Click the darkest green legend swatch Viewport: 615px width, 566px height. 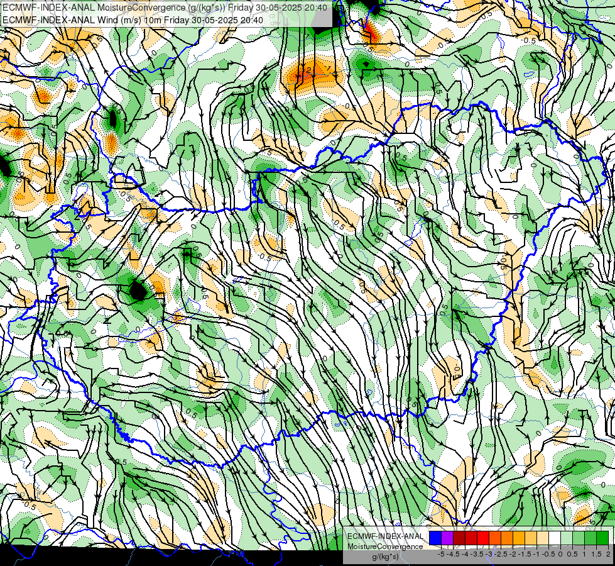pyautogui.click(x=602, y=538)
